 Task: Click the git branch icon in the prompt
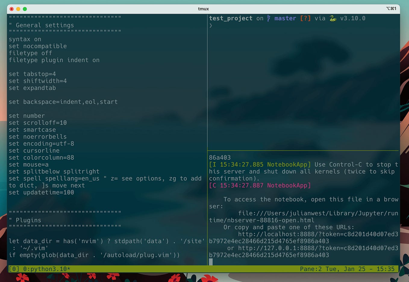click(x=268, y=18)
